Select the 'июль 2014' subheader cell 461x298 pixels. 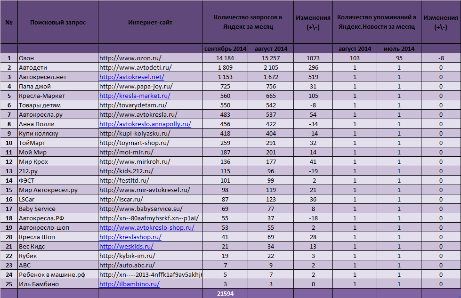399,49
